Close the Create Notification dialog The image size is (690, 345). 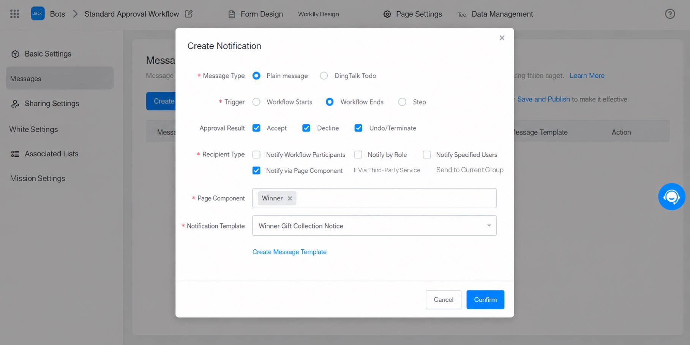(502, 38)
